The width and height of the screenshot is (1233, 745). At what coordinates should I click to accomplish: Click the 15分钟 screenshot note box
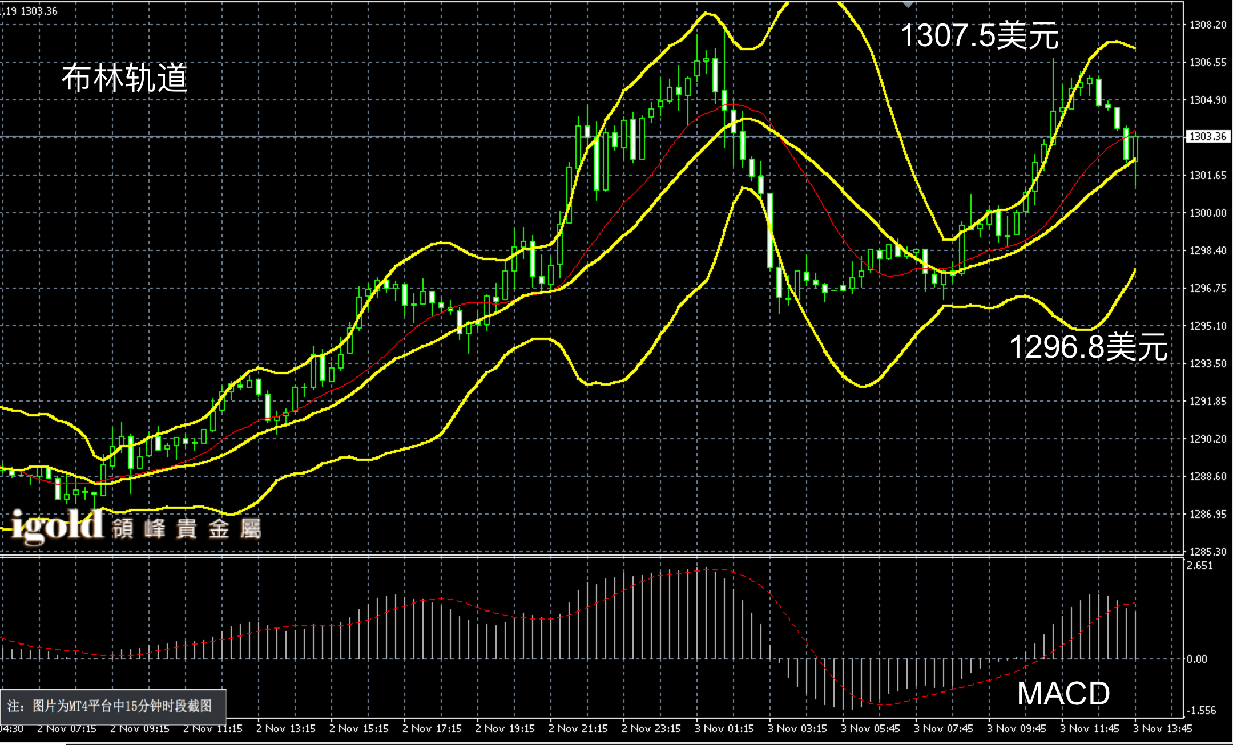[113, 706]
